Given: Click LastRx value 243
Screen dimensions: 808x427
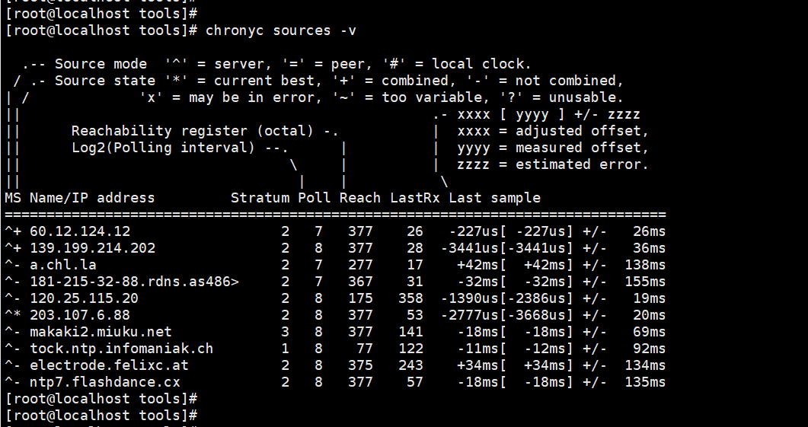Looking at the screenshot, I should coord(410,365).
